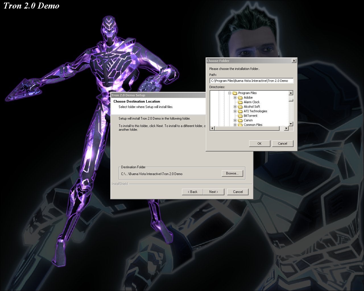Select the Alcohol Soft directory label
This screenshot has width=364, height=291.
coord(252,107)
